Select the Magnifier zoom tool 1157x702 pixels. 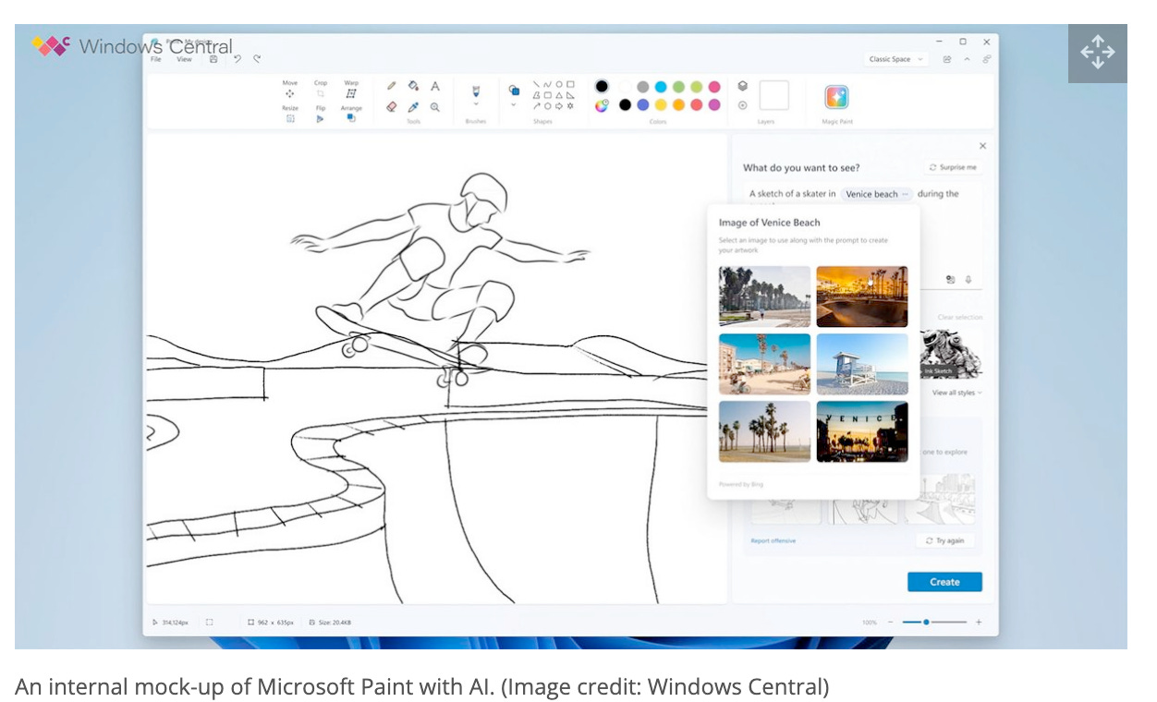(435, 107)
